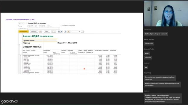Image resolution: width=188 pixels, height=105 pixels.
Task: Click the 'Удержано' column header
Action: [x=105, y=50]
